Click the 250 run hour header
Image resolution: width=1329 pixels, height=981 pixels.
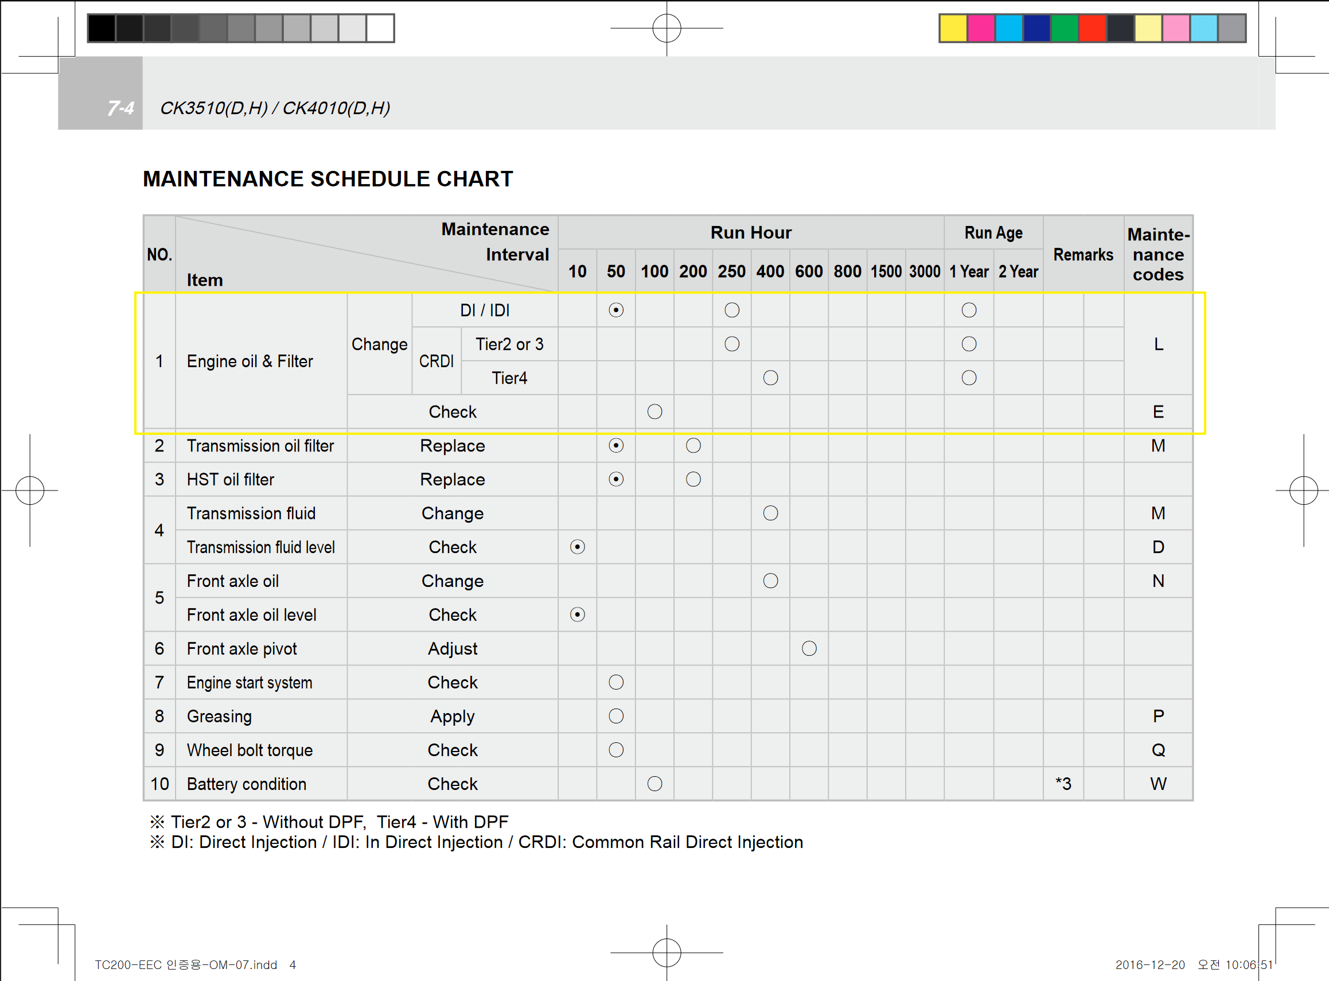coord(731,271)
